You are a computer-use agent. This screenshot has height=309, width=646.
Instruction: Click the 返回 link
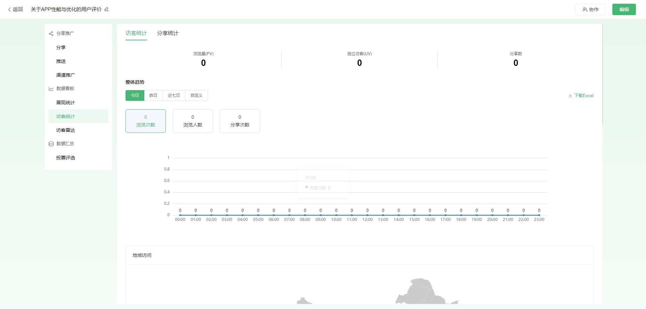[x=15, y=9]
